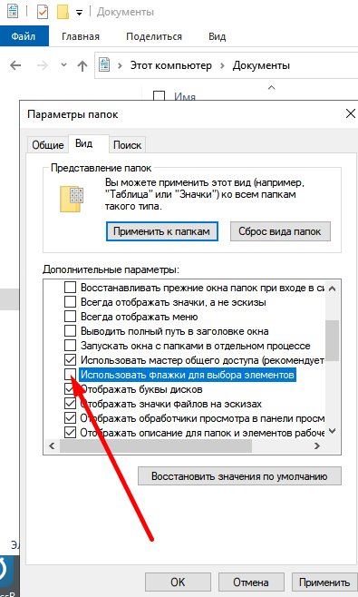The height and width of the screenshot is (597, 358).
Task: Enable Запускать окна с папками в отдельном процессе
Action: (70, 346)
